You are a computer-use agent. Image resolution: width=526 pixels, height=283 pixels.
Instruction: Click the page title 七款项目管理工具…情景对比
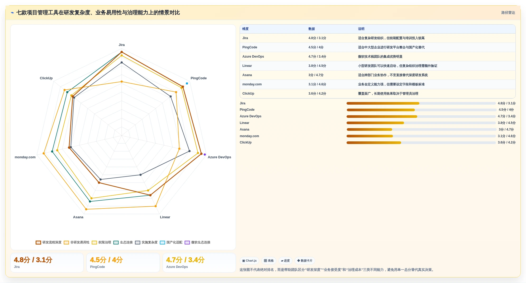[98, 13]
